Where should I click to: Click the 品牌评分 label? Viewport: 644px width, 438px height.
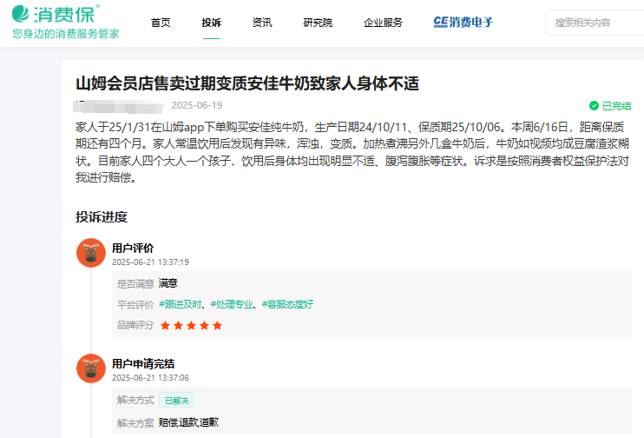click(x=135, y=325)
